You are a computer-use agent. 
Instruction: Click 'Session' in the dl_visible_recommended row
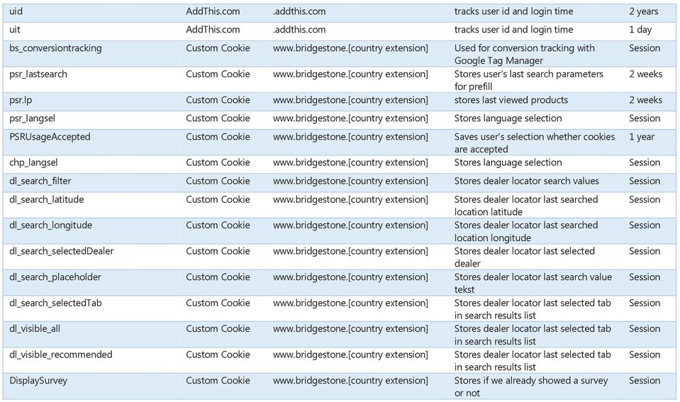(645, 355)
